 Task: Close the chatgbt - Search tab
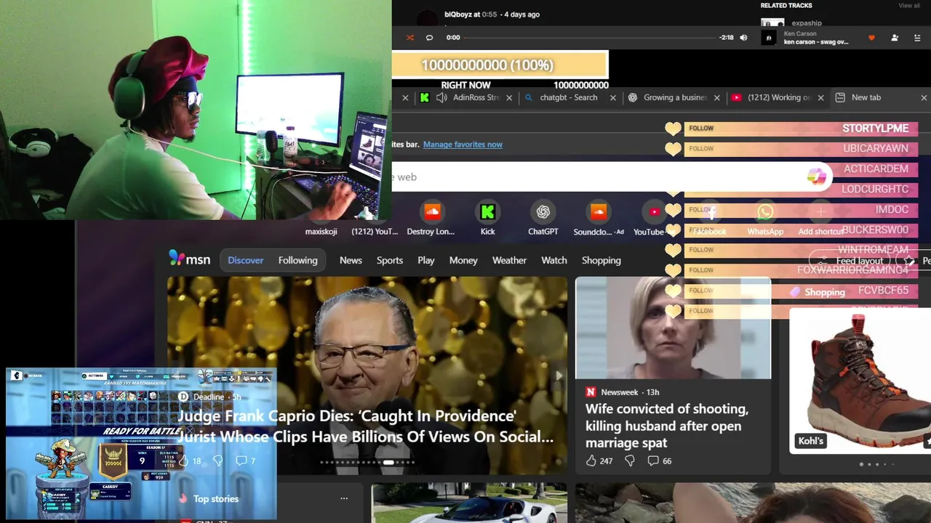click(x=613, y=97)
